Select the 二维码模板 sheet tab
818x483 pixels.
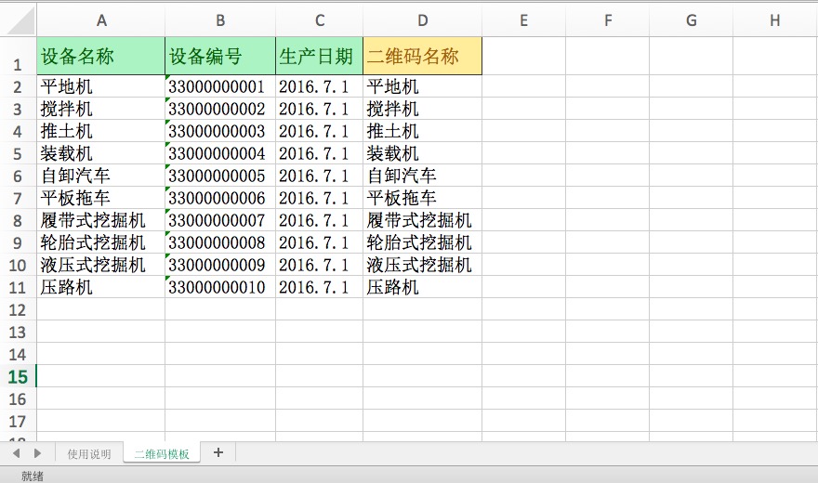(x=162, y=454)
